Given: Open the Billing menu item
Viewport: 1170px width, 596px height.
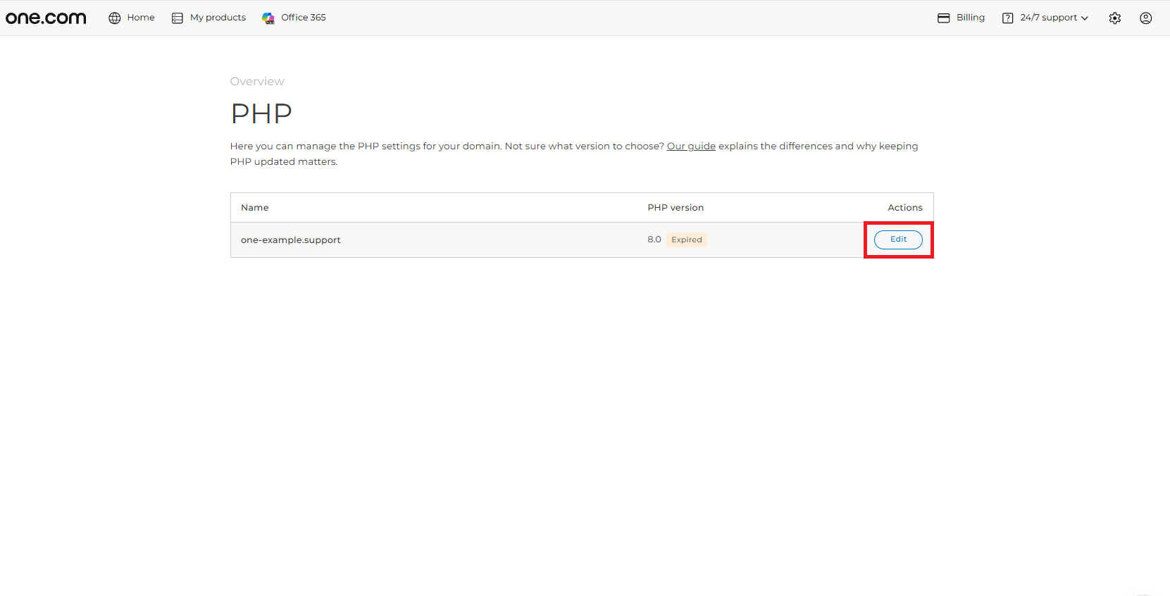Looking at the screenshot, I should (971, 18).
